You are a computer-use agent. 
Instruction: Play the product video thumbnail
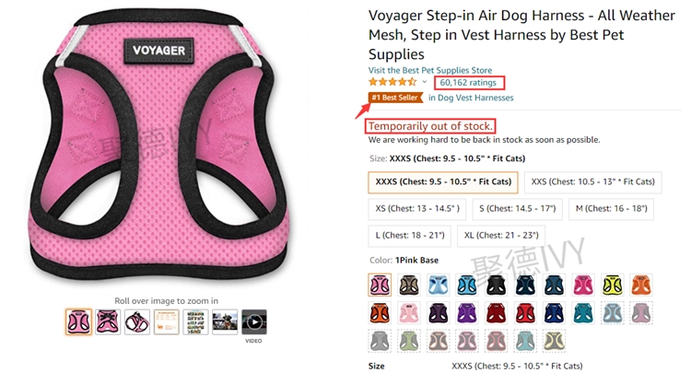254,322
